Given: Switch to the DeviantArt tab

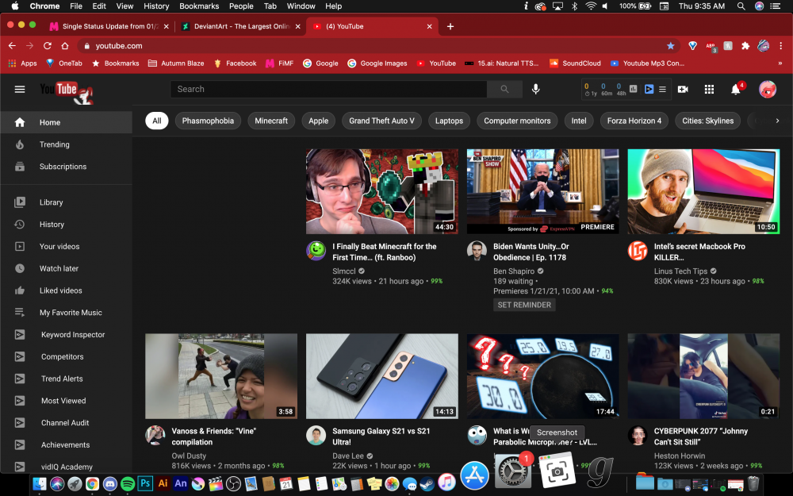Looking at the screenshot, I should pos(234,25).
